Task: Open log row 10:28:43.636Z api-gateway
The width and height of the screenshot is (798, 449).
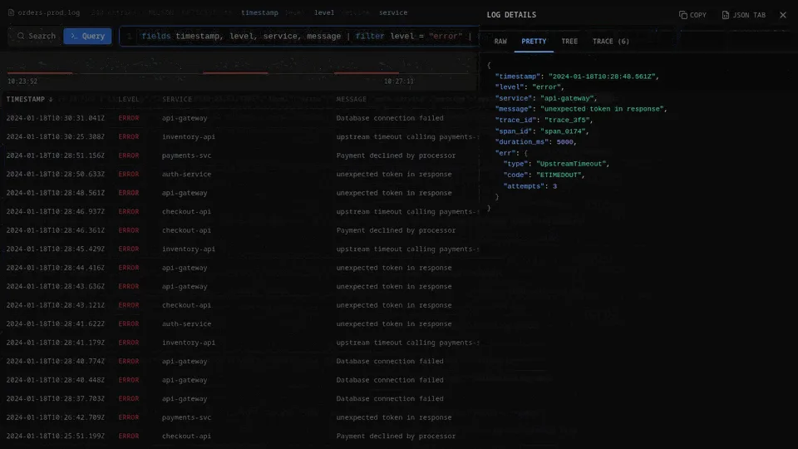Action: pyautogui.click(x=239, y=287)
